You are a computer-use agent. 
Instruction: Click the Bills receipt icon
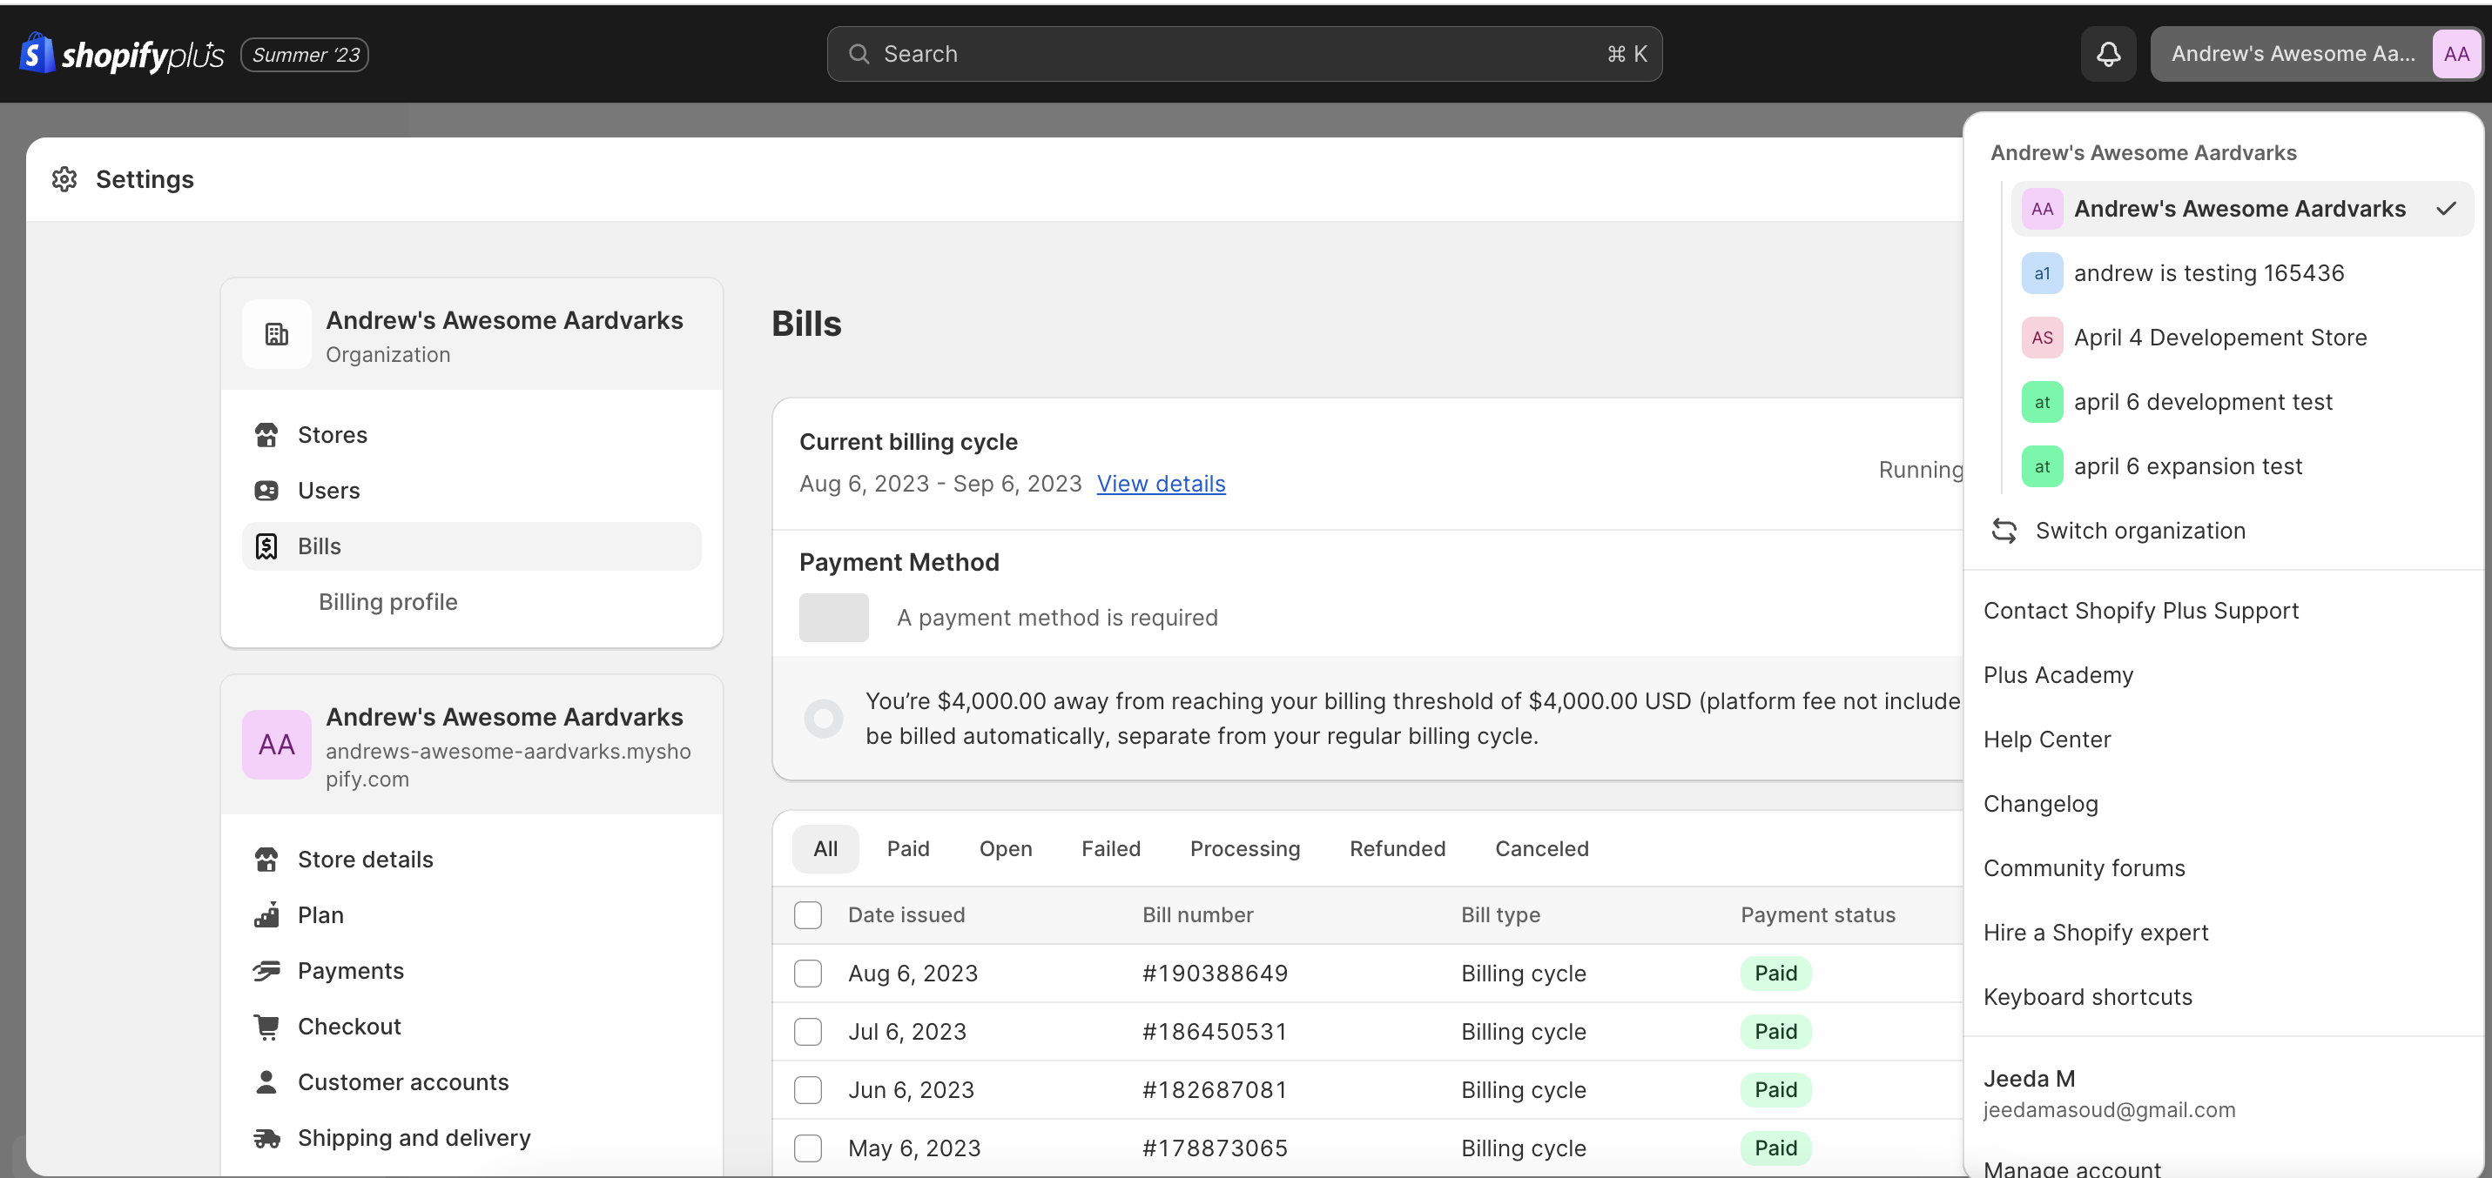[266, 546]
